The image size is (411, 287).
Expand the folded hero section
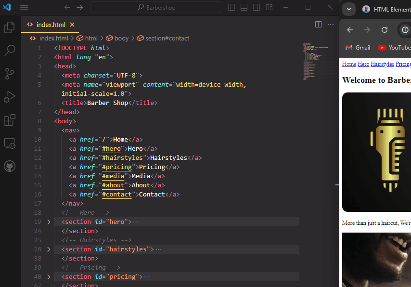pos(48,222)
